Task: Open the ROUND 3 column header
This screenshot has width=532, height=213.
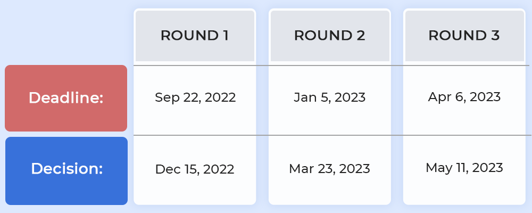Action: tap(464, 36)
